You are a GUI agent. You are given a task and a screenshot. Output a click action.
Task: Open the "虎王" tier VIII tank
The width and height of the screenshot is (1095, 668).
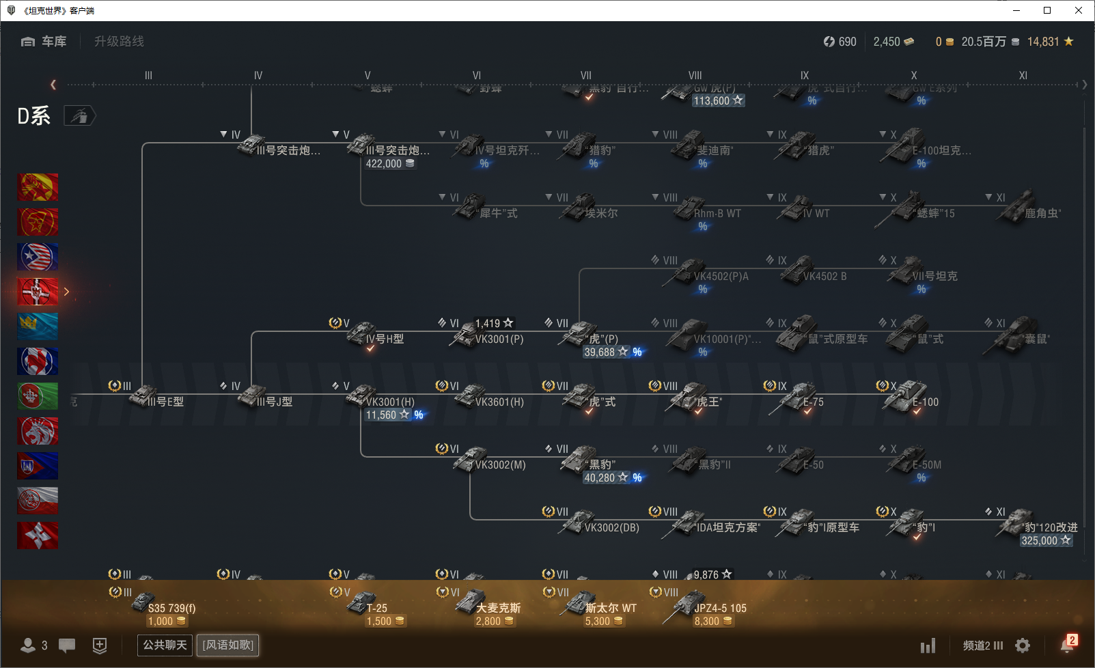694,398
